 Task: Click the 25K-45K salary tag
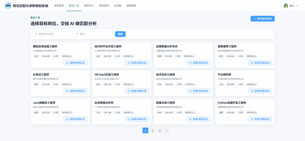[230, 56]
